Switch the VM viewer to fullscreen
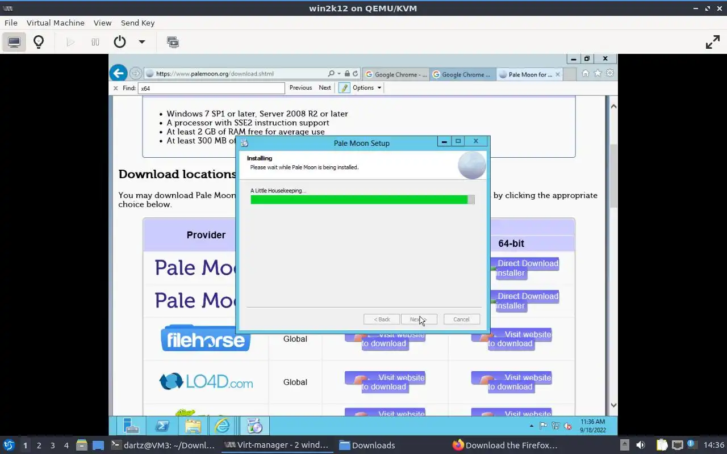727x454 pixels. tap(712, 42)
